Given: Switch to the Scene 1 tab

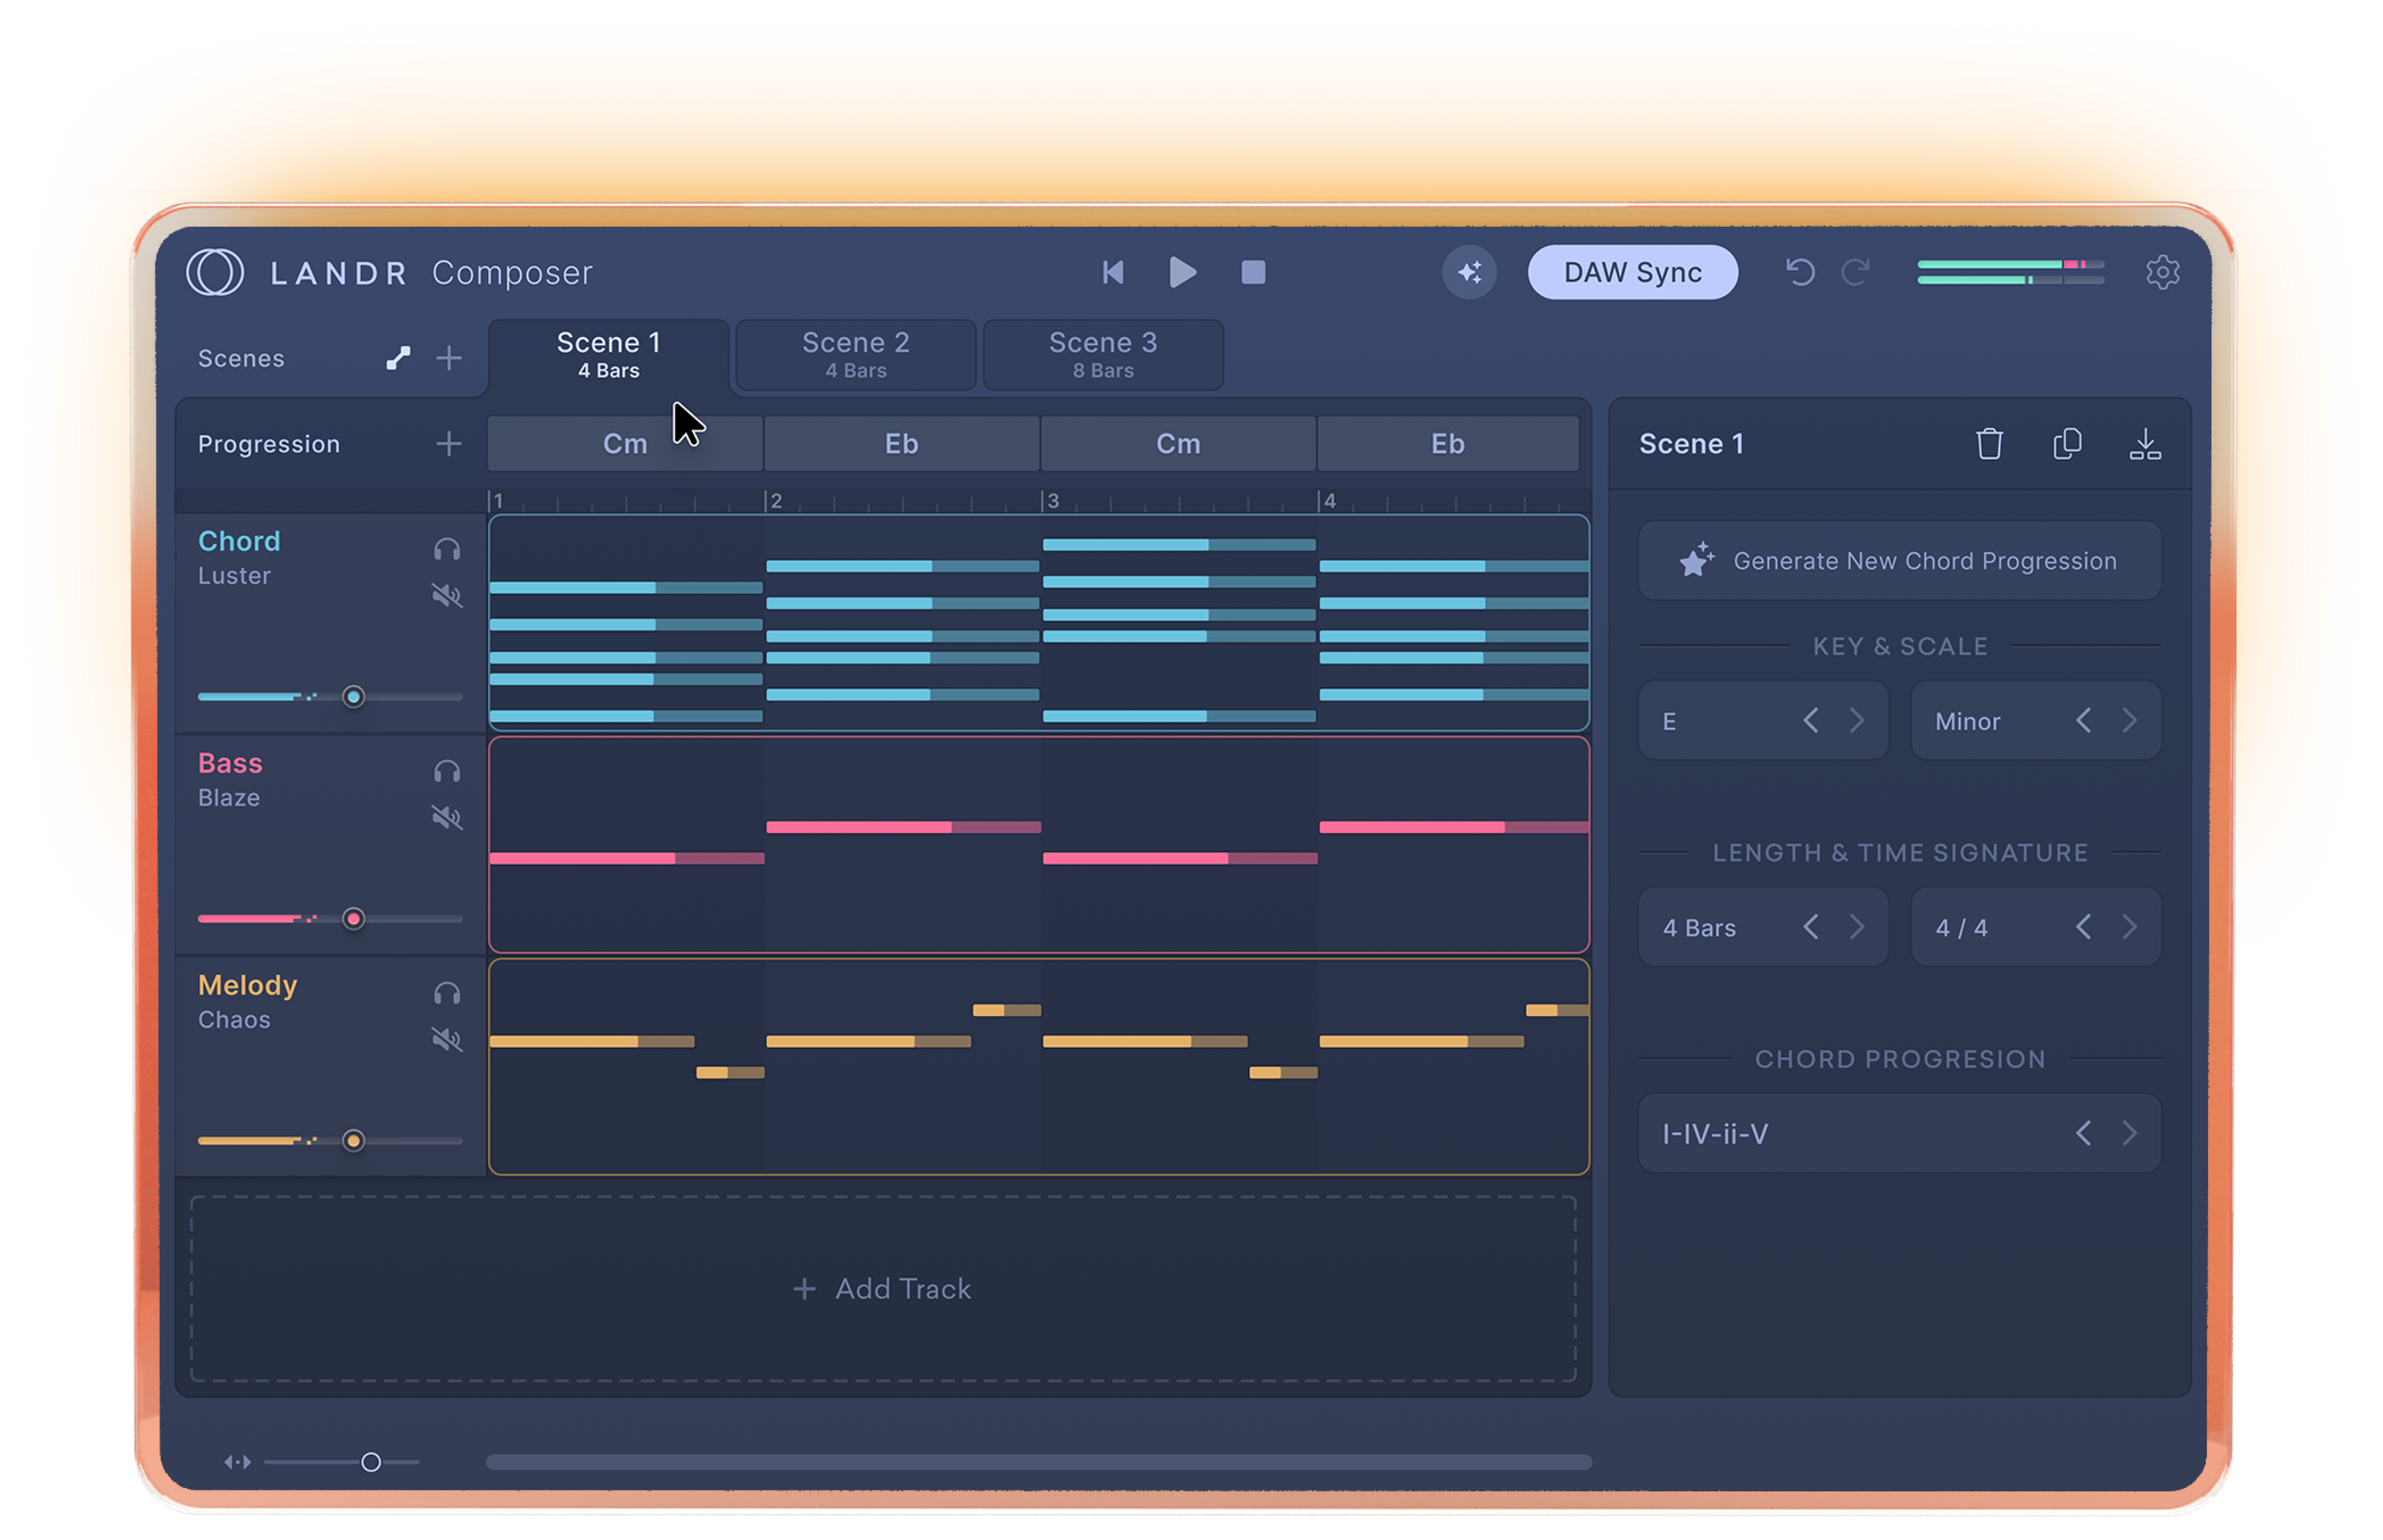Looking at the screenshot, I should [x=608, y=355].
